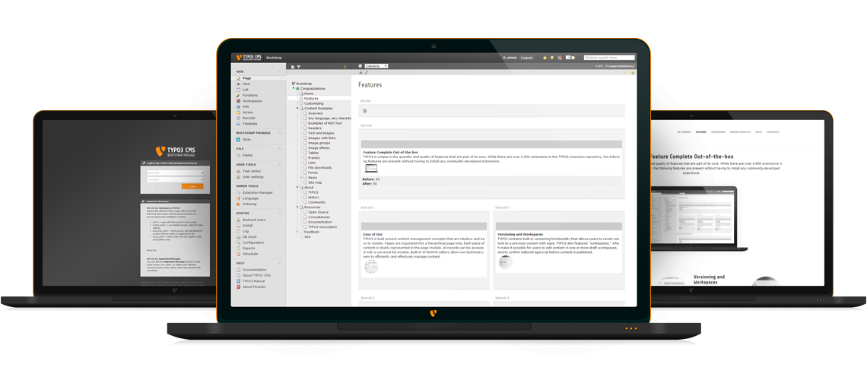Collapse the WEB module group
Viewport: 867px width, 377px height.
pyautogui.click(x=281, y=71)
